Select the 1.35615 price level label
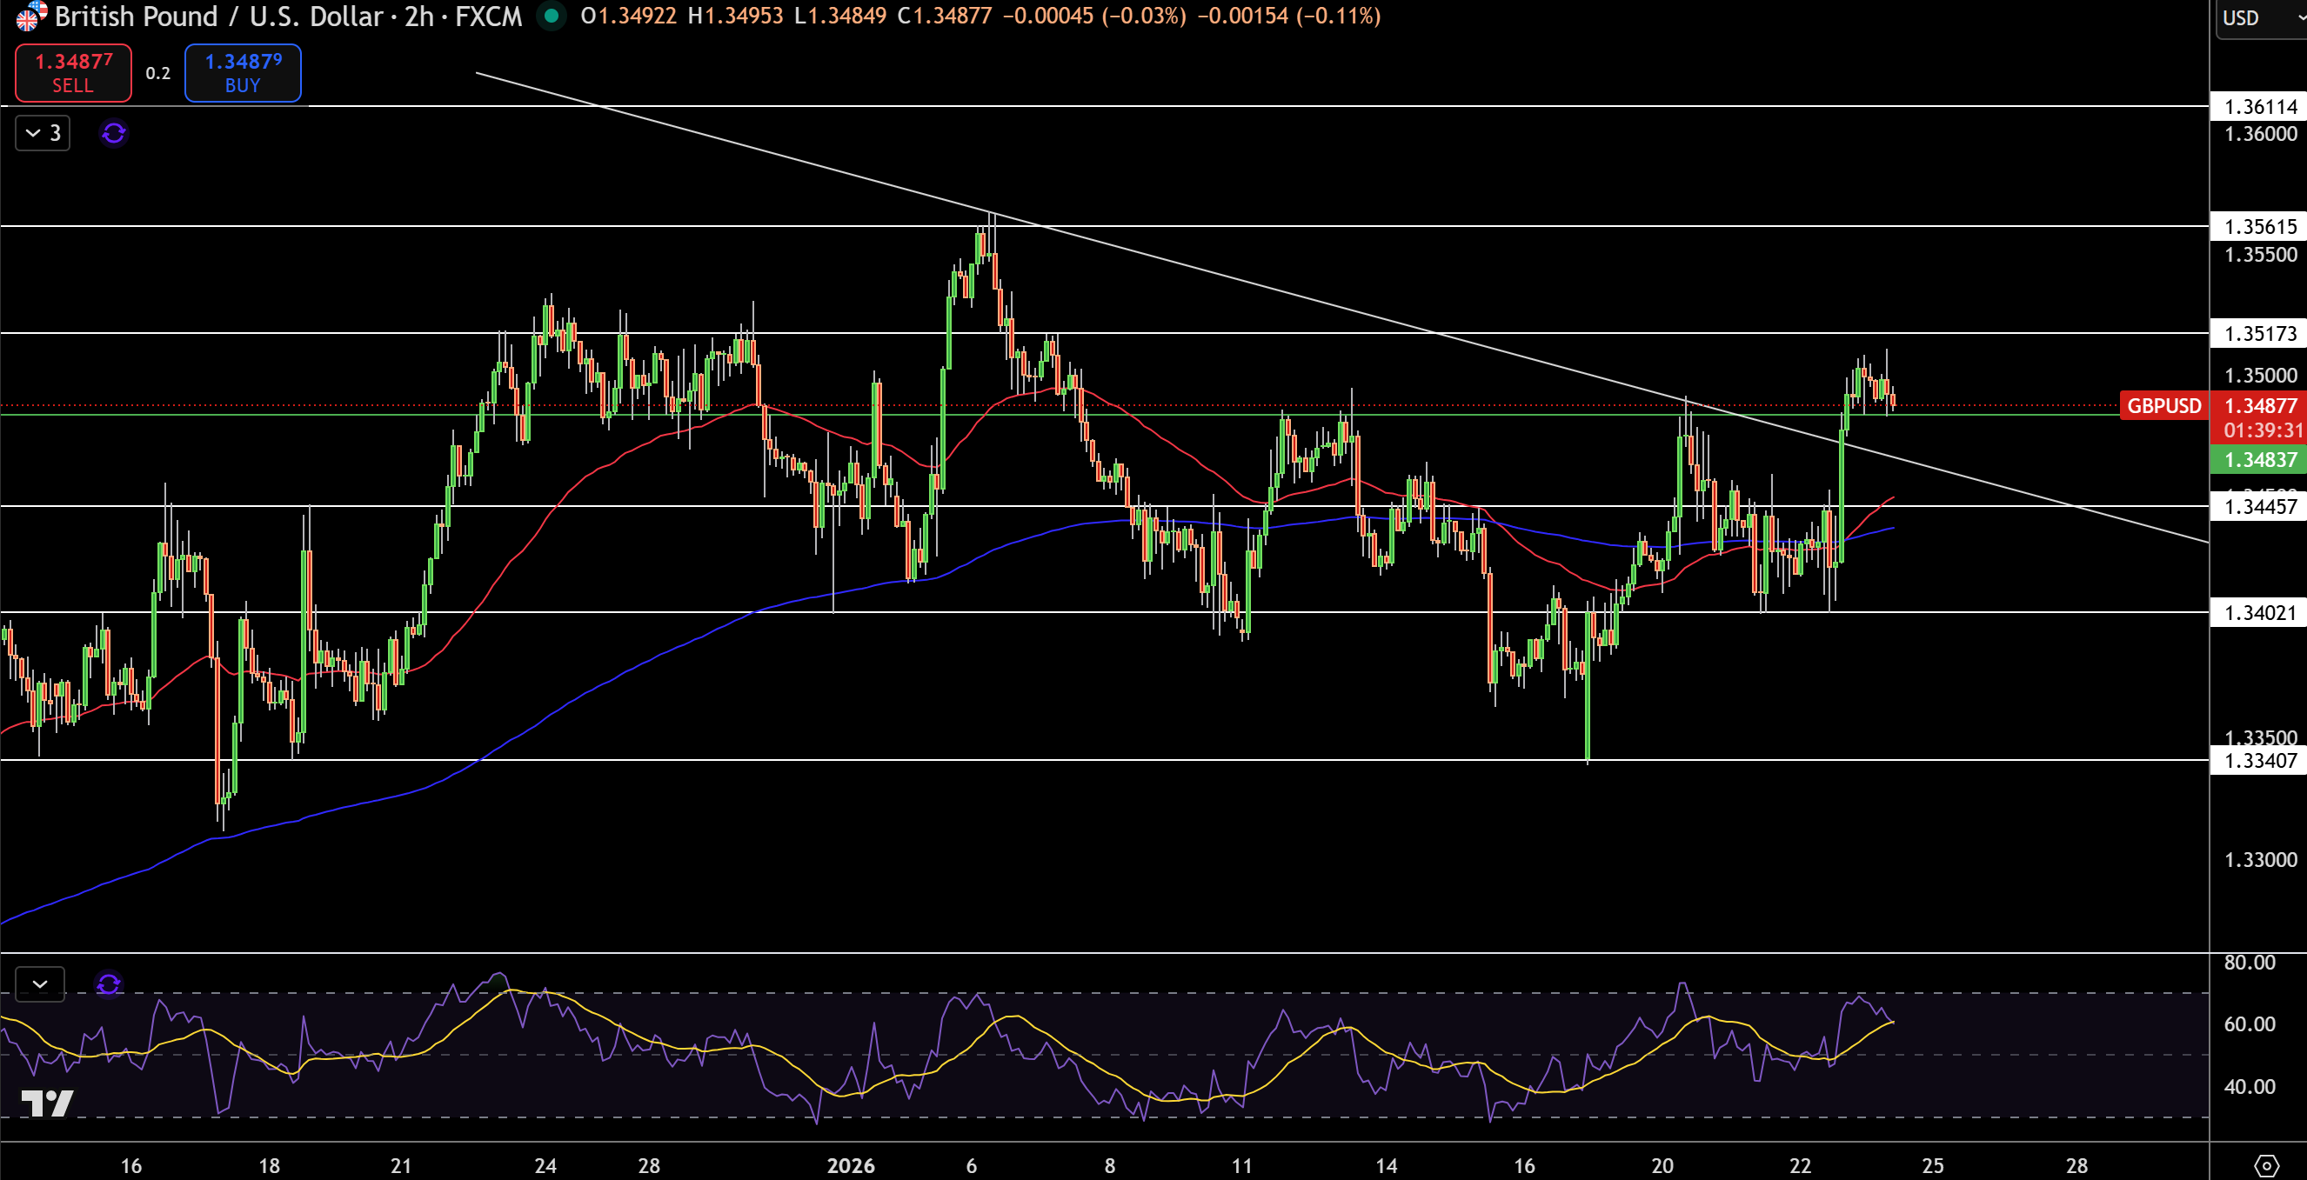The image size is (2307, 1180). click(2259, 226)
